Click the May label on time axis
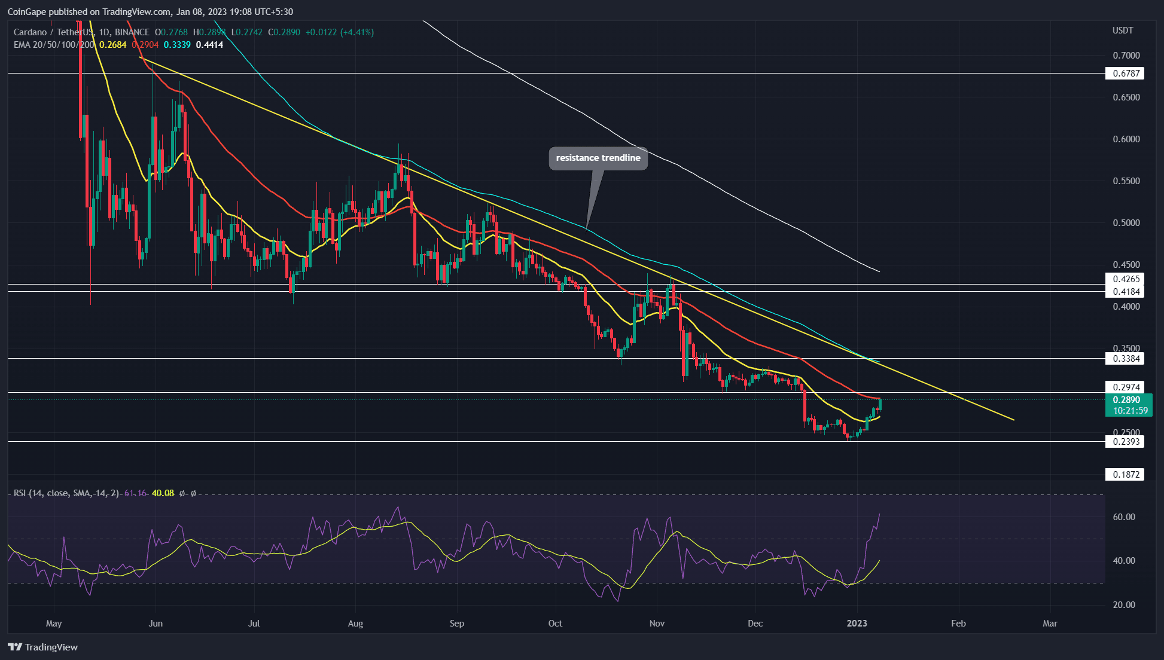 pos(54,624)
